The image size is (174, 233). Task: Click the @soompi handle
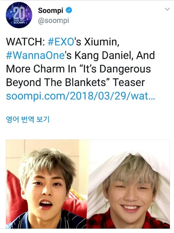(x=54, y=21)
